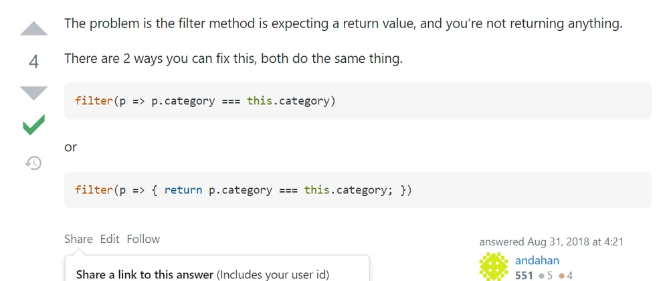The image size is (669, 281).
Task: Click the bronze badge dot by 4
Action: pyautogui.click(x=561, y=276)
